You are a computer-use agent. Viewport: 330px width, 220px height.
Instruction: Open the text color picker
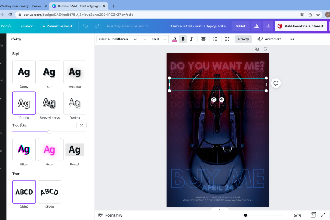174,39
